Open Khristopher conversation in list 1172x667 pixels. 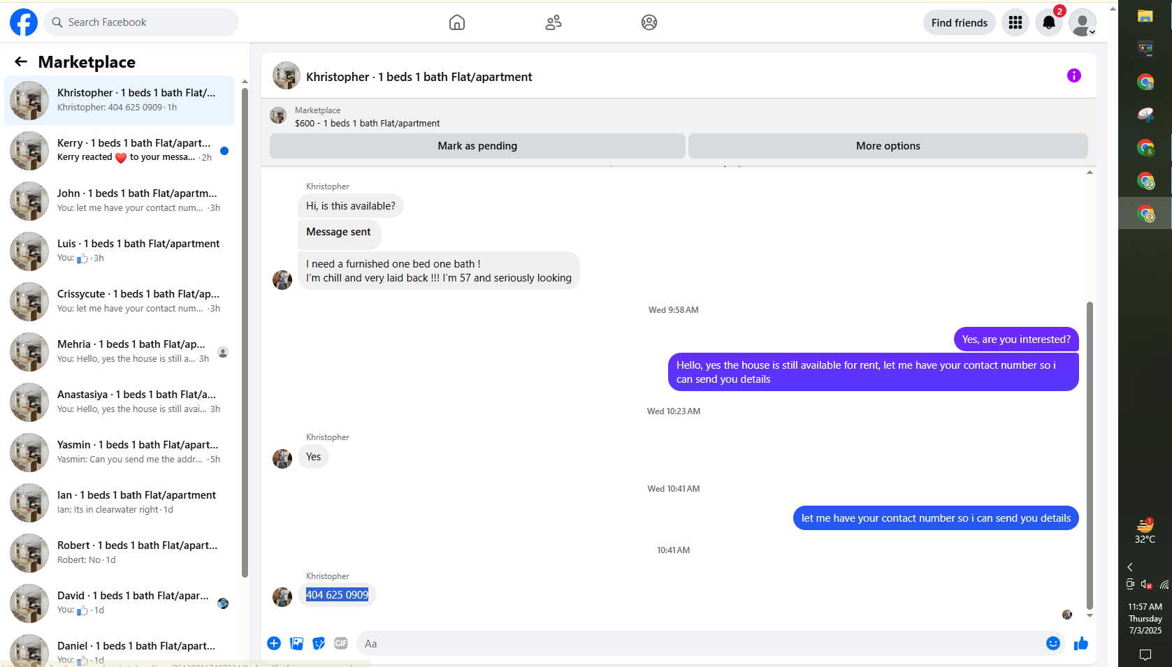(x=120, y=101)
